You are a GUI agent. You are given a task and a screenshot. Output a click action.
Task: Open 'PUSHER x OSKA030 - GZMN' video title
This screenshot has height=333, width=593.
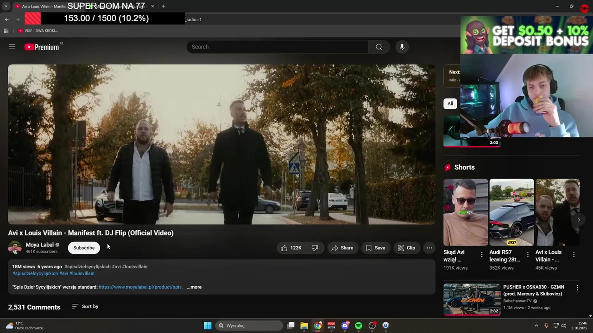pyautogui.click(x=534, y=290)
